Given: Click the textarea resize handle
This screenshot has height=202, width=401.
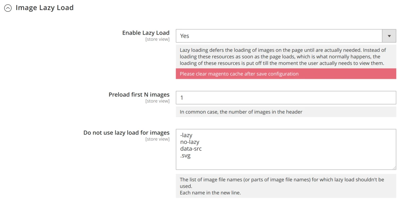Looking at the screenshot, I should pos(394,169).
